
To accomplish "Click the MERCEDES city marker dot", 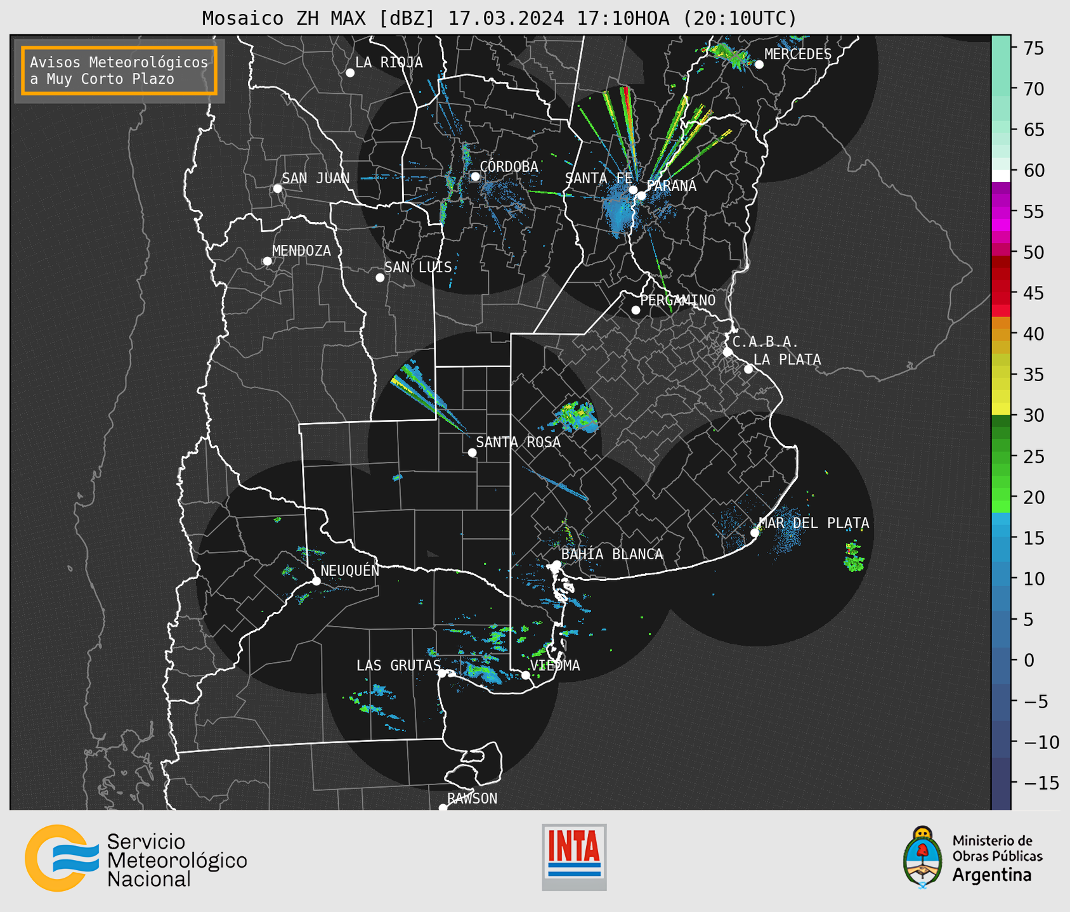I will [x=759, y=65].
